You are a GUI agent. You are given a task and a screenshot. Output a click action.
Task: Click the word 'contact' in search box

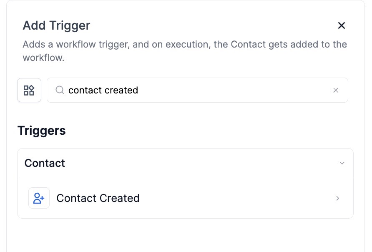tap(82, 90)
